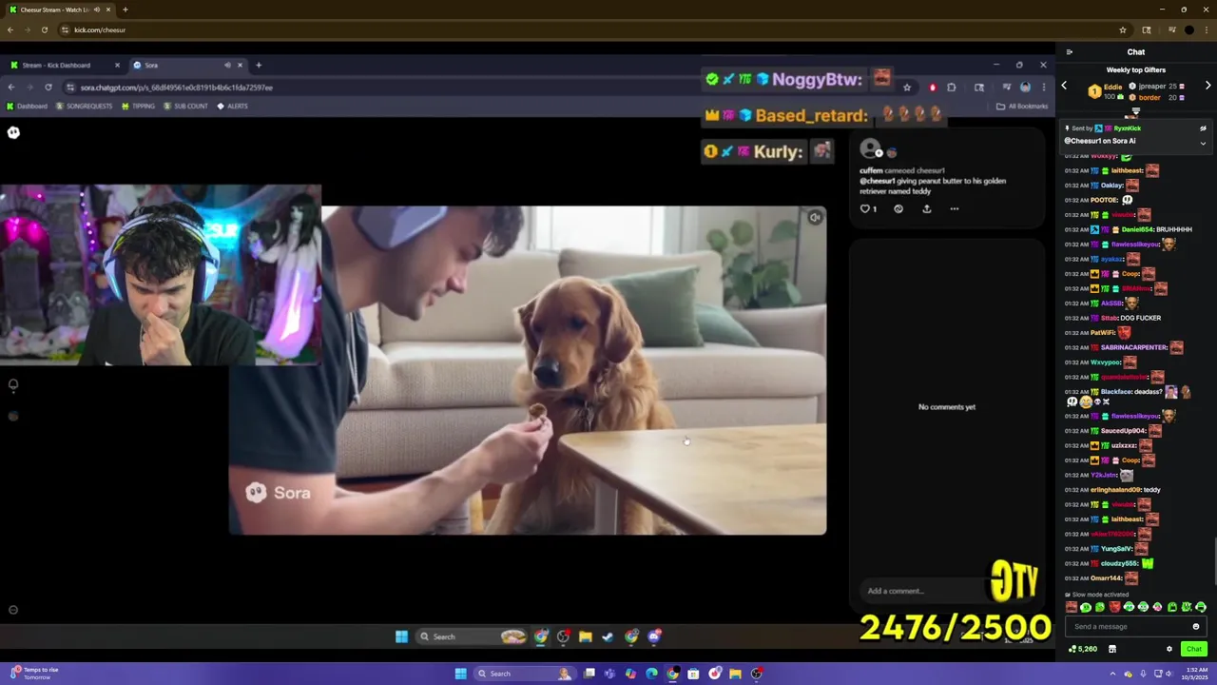
Task: Show previous Weekly top Gifters page
Action: [1064, 86]
